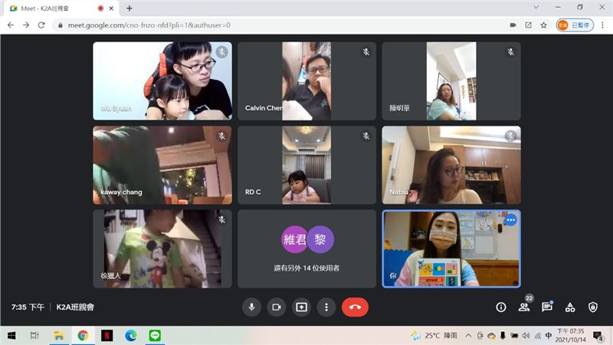The height and width of the screenshot is (345, 613).
Task: Select Calvin Chen's video tile
Action: pyautogui.click(x=306, y=80)
